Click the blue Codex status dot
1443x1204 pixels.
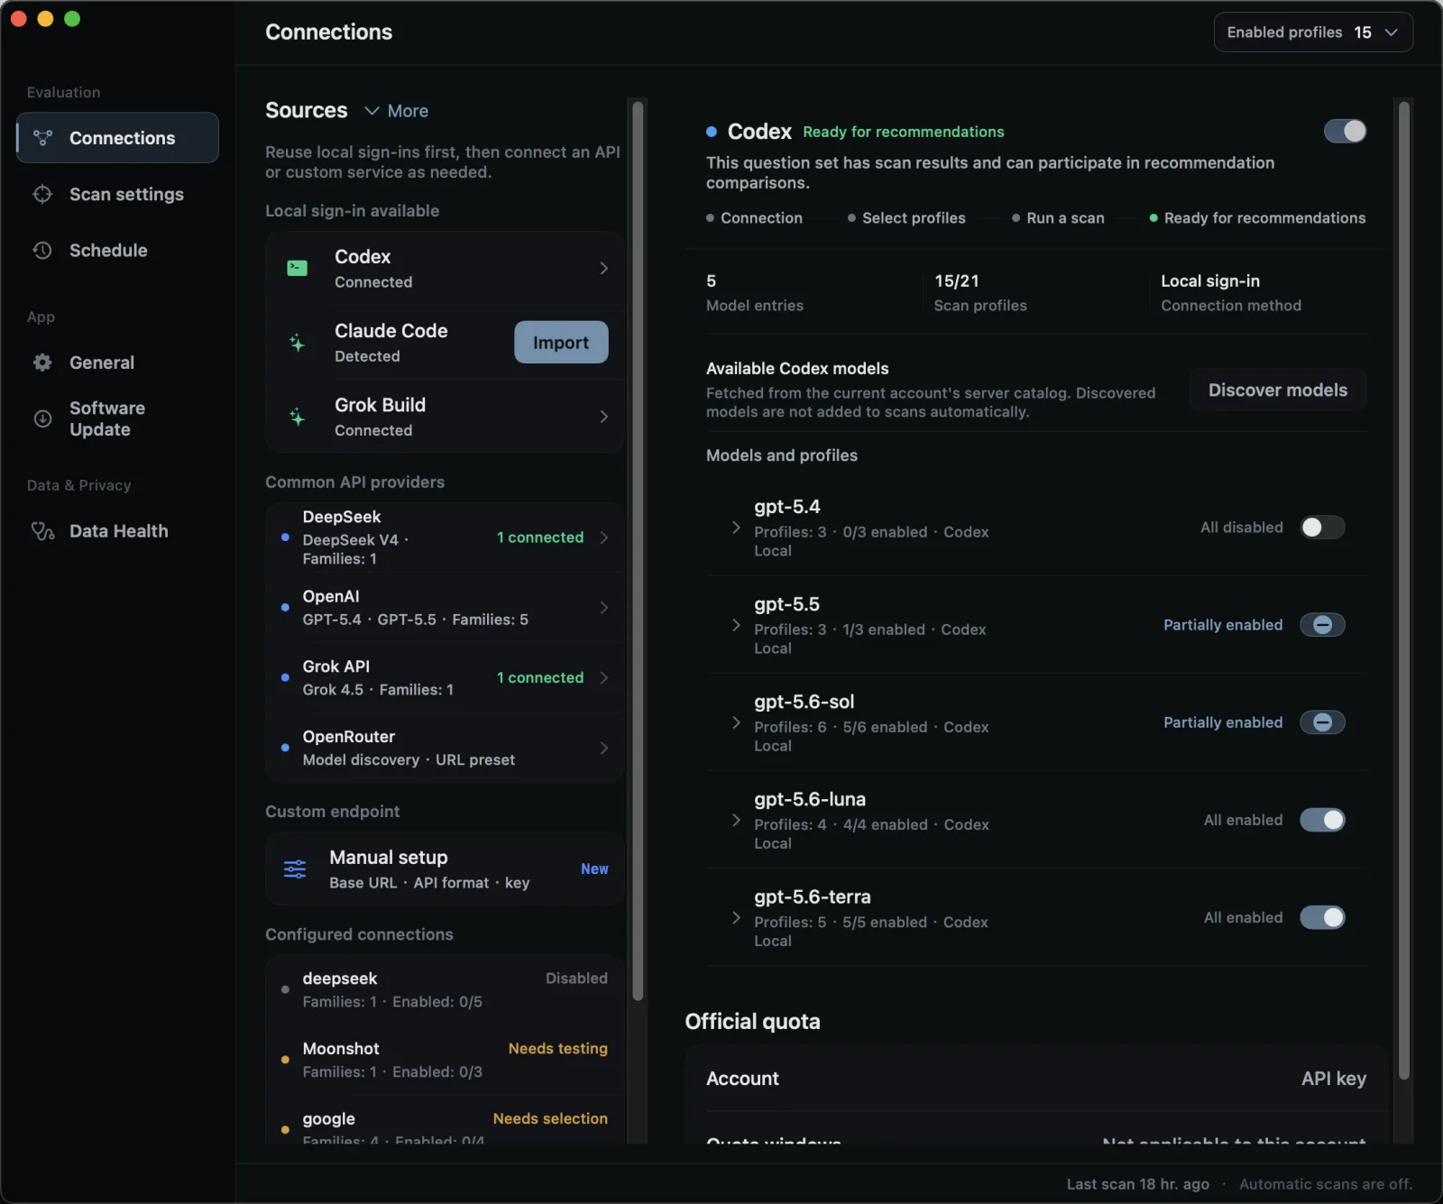point(712,132)
